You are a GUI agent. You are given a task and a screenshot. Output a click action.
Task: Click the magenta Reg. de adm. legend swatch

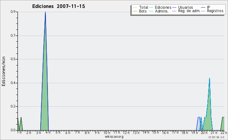[174, 11]
